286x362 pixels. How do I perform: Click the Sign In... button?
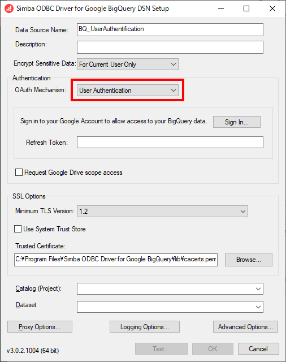click(237, 122)
